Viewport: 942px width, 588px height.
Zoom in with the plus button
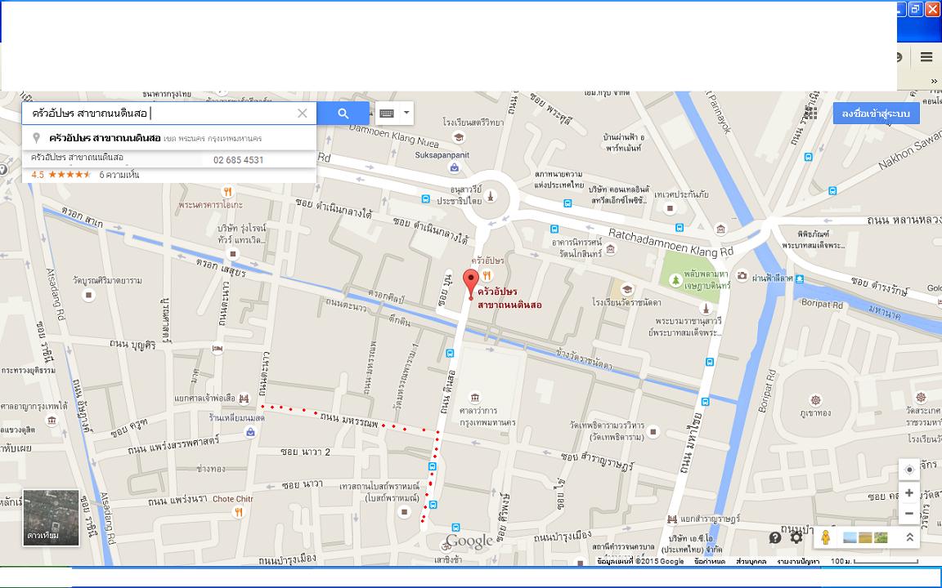click(x=909, y=493)
